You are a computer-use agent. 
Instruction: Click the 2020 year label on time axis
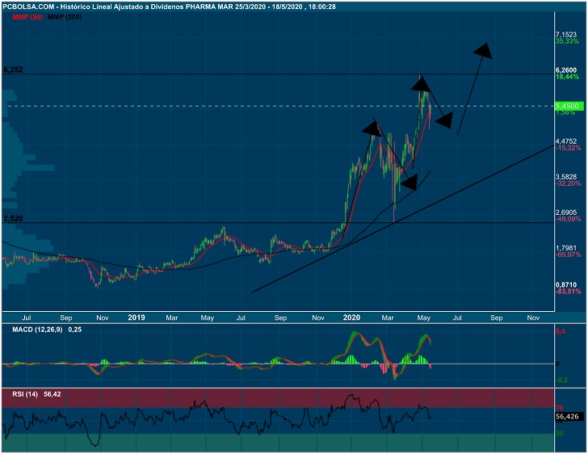point(351,317)
